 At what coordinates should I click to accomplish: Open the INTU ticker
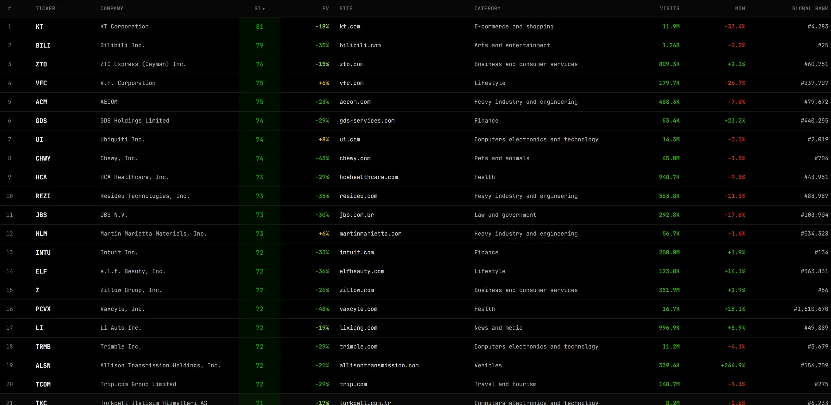(43, 253)
